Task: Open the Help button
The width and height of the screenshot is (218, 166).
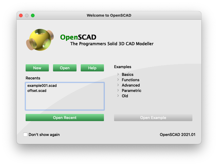Action: [92, 68]
